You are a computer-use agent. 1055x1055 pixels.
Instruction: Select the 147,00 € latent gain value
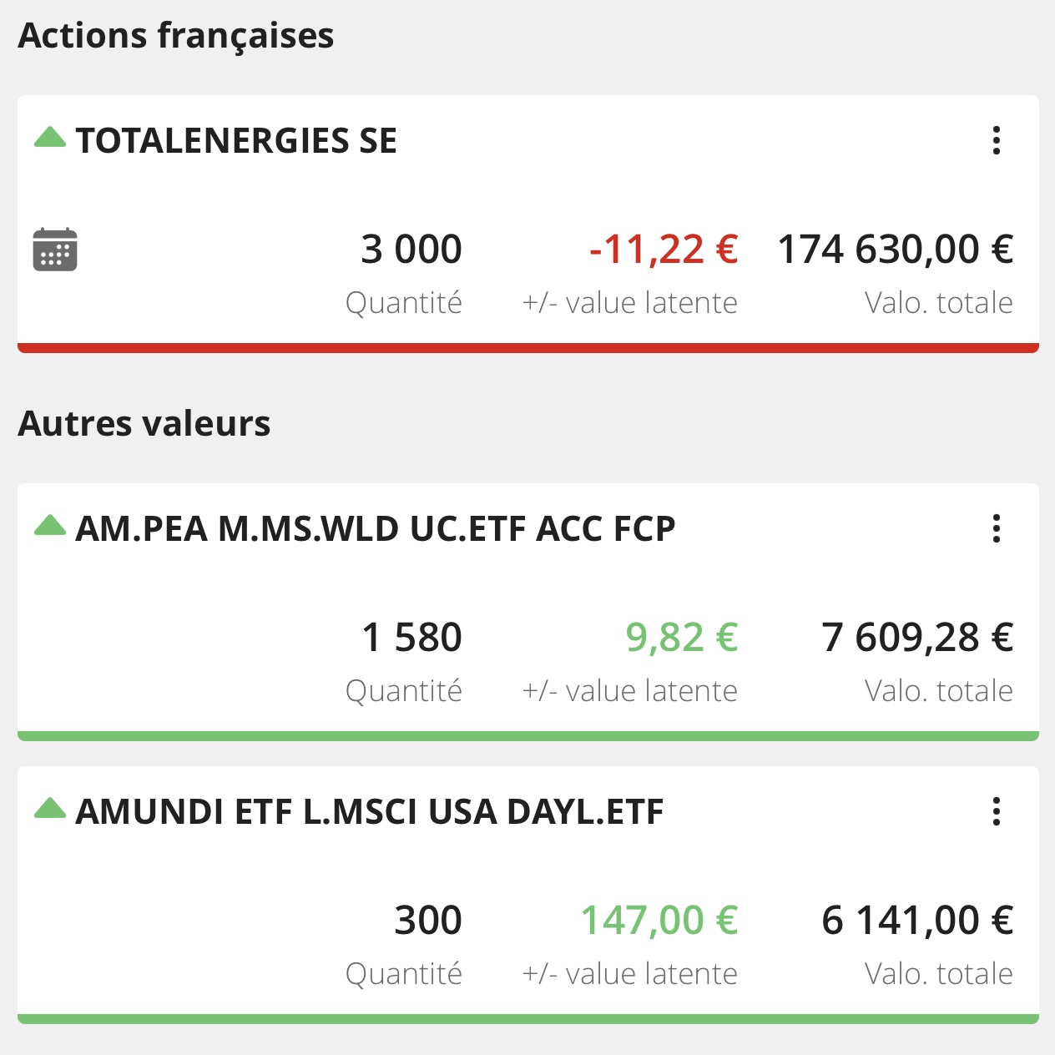[x=659, y=921]
